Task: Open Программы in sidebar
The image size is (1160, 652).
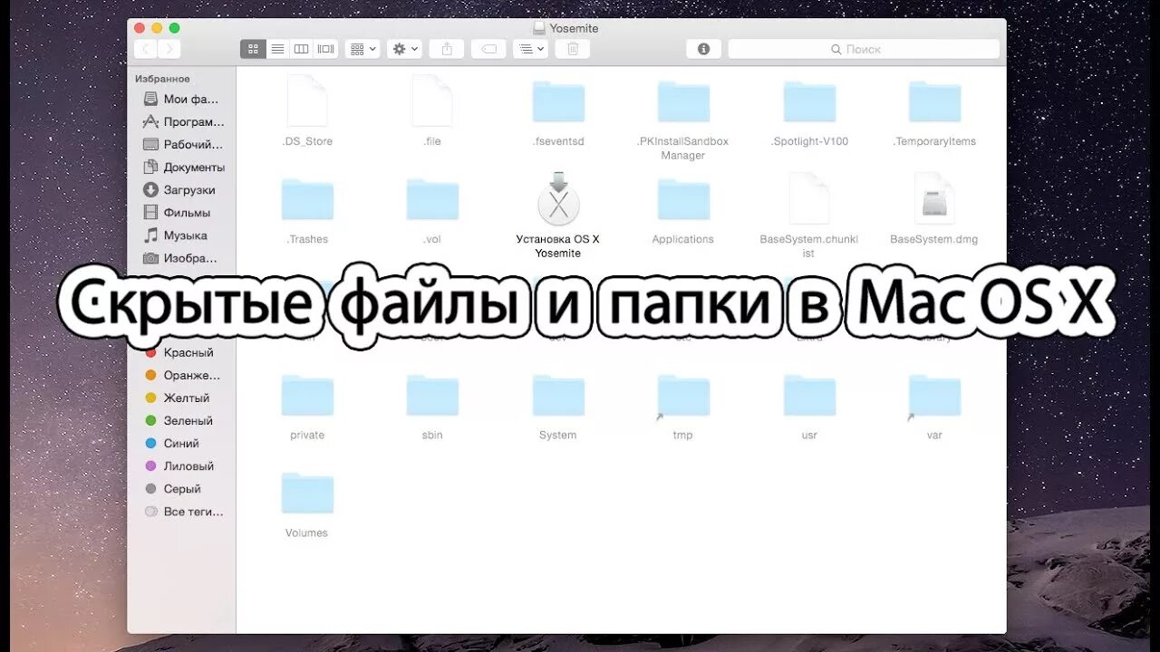Action: point(184,121)
